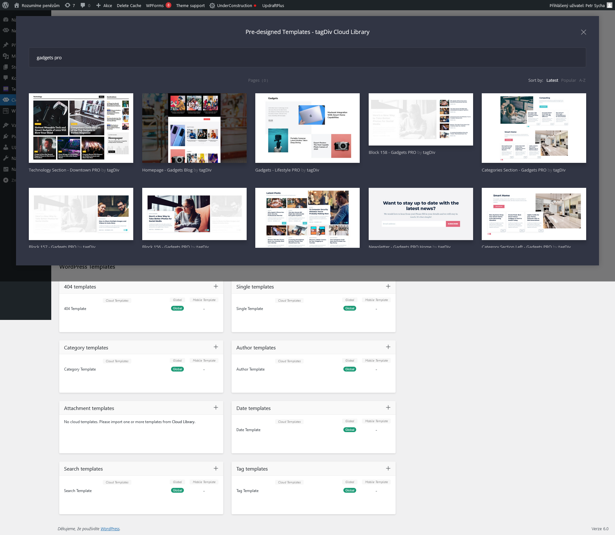Open the 404 Template entry
The image size is (615, 535).
click(x=75, y=309)
